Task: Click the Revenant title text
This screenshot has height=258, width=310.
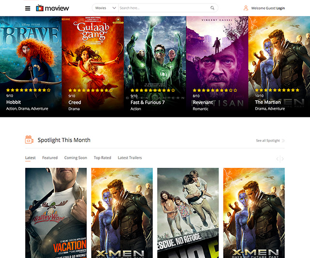Action: click(202, 102)
